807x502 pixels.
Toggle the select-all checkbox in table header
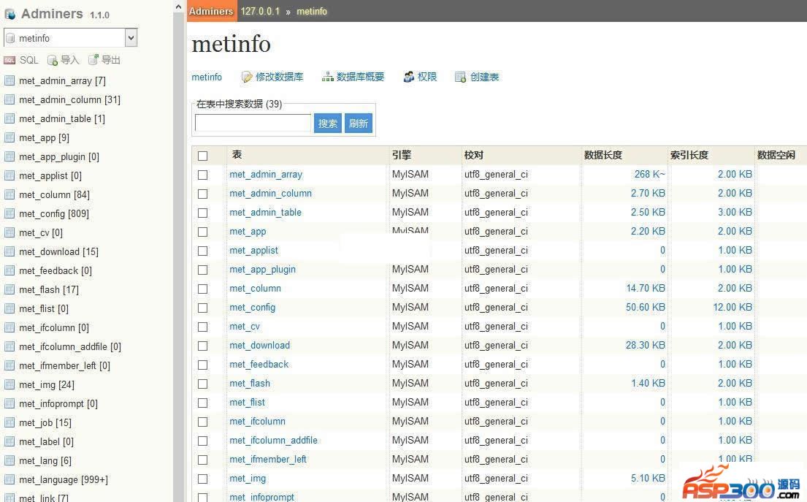pos(203,156)
